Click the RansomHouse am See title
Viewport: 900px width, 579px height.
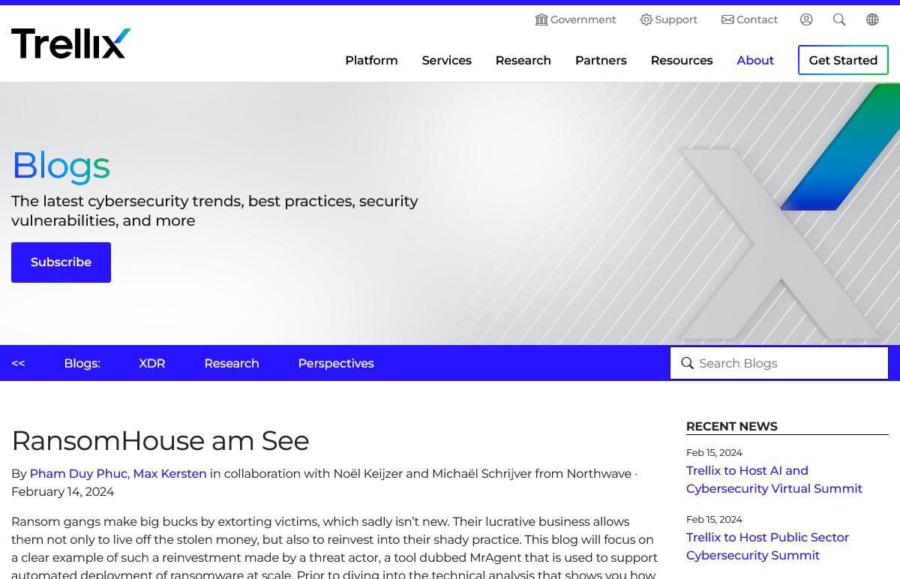(160, 440)
